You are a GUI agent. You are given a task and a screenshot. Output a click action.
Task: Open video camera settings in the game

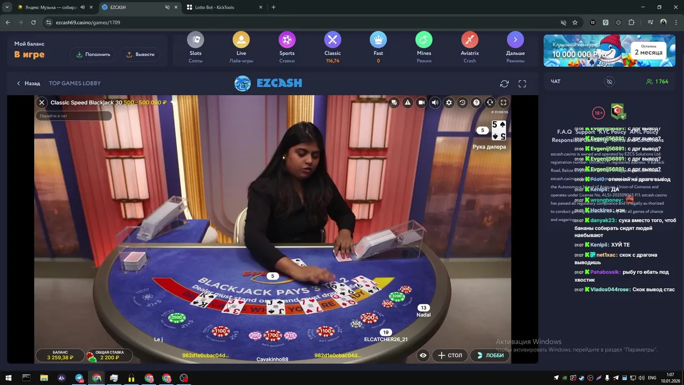421,103
